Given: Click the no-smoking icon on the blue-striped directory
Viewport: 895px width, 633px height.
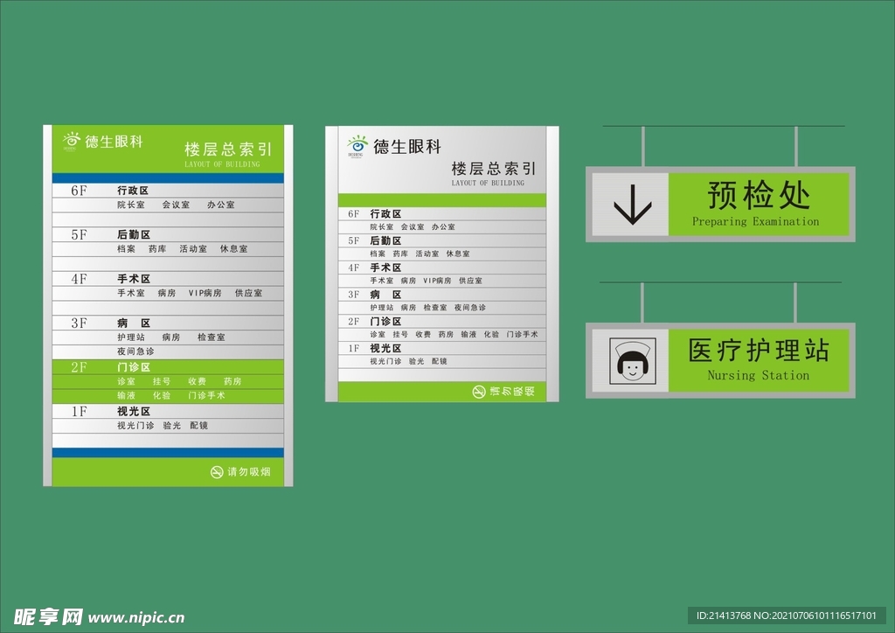Looking at the screenshot, I should tap(217, 472).
